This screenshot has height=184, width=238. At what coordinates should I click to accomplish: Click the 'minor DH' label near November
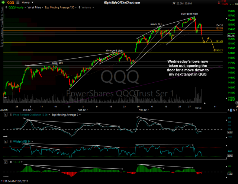click(156, 24)
